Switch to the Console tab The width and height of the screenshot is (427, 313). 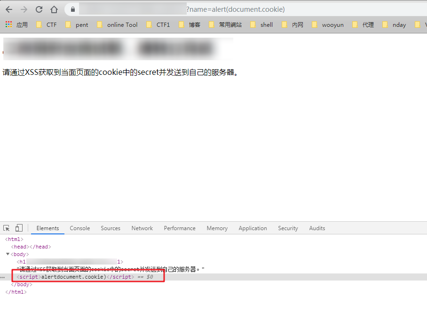point(80,228)
